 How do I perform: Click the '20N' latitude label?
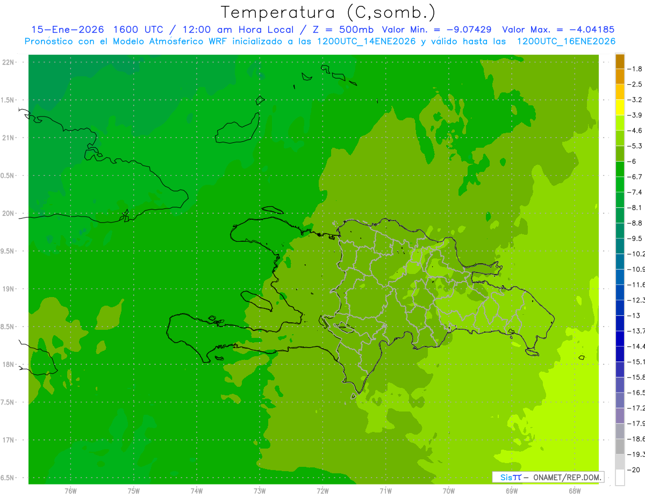[x=9, y=213]
